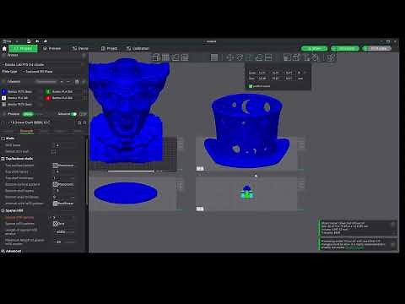Click the Add plate icon
The width and height of the screenshot is (405, 304).
point(165,57)
